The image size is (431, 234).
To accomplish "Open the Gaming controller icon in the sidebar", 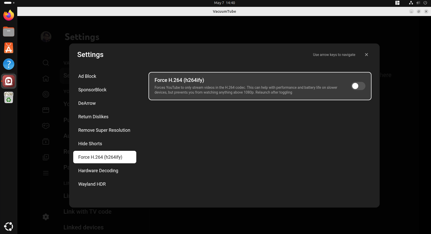I will click(x=46, y=126).
